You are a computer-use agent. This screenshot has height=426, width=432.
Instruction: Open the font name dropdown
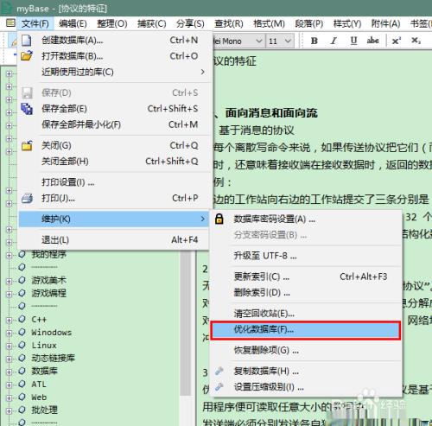(259, 41)
